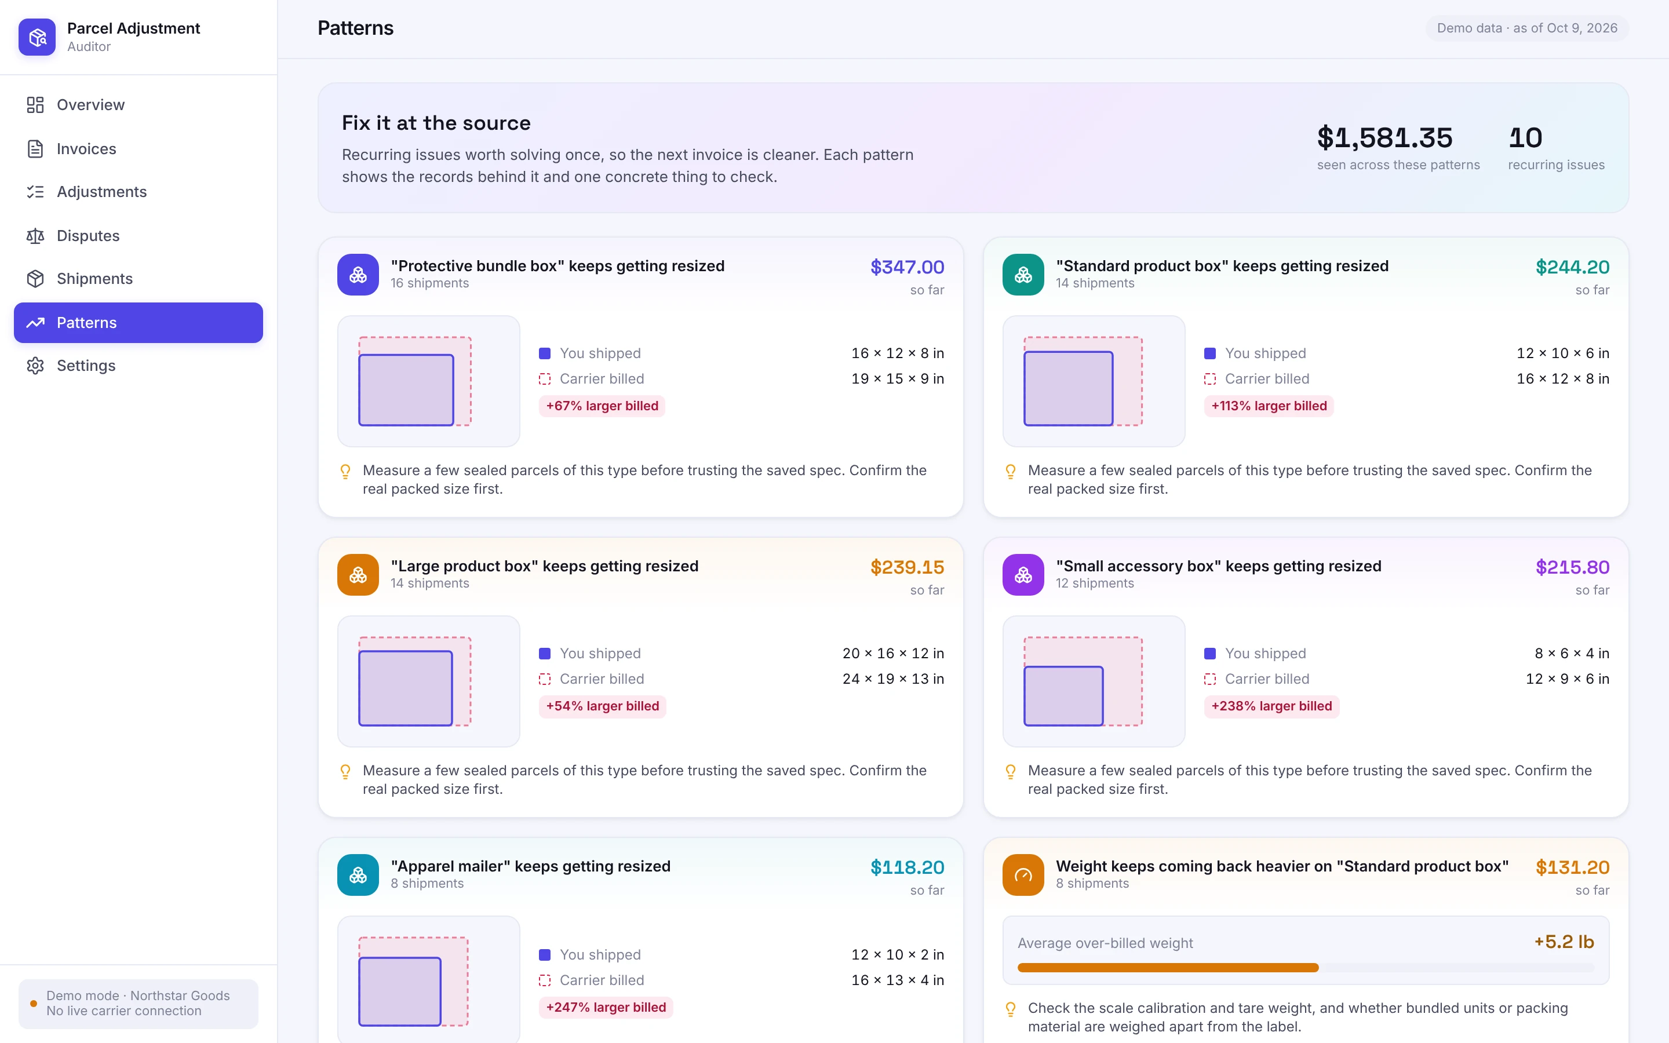
Task: Click the +238% larger billed badge
Action: point(1272,706)
